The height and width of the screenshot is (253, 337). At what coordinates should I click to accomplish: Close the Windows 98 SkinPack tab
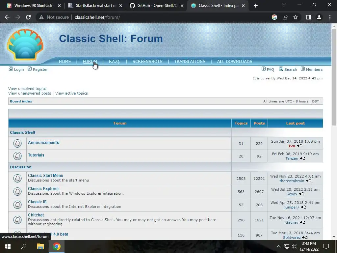pyautogui.click(x=59, y=6)
